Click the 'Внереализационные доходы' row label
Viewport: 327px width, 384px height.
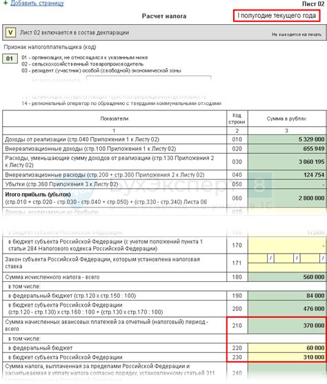tap(90, 149)
